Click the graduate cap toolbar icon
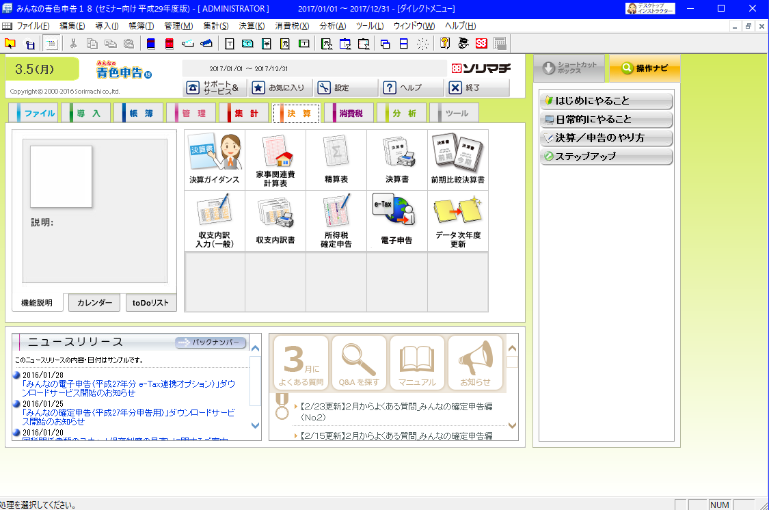The image size is (769, 510). point(463,44)
